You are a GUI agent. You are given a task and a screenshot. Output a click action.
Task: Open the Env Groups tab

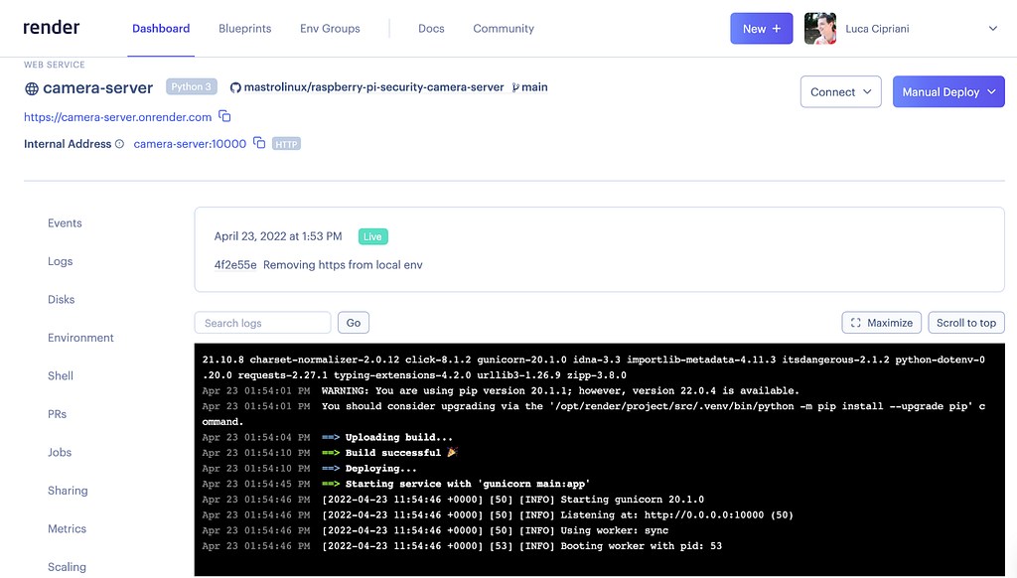click(330, 29)
